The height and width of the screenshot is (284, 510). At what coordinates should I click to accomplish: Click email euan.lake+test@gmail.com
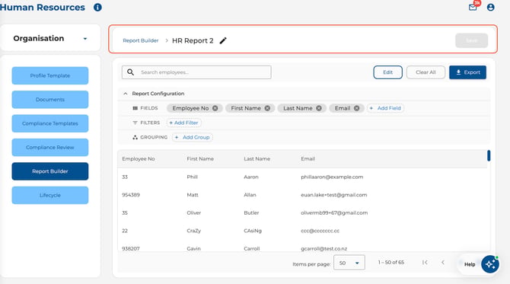333,195
